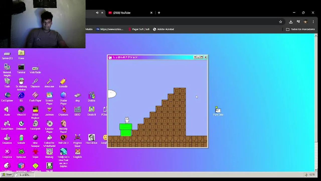The width and height of the screenshot is (321, 181).
Task: Mute the tab audio speaker icon
Action: 97,13
